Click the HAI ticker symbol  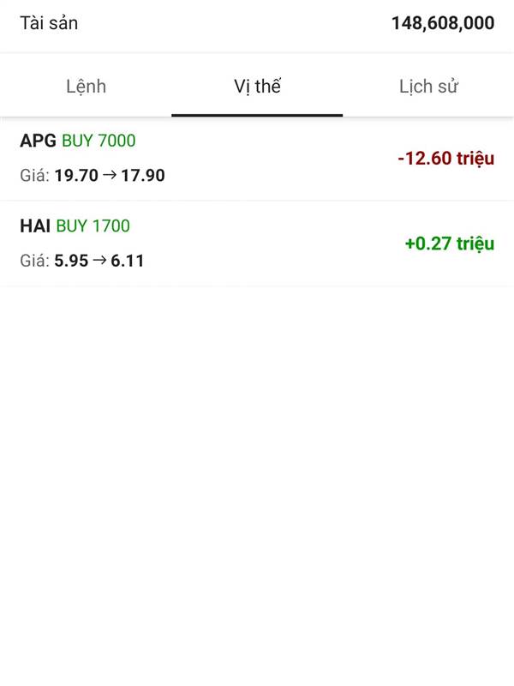[x=35, y=226]
